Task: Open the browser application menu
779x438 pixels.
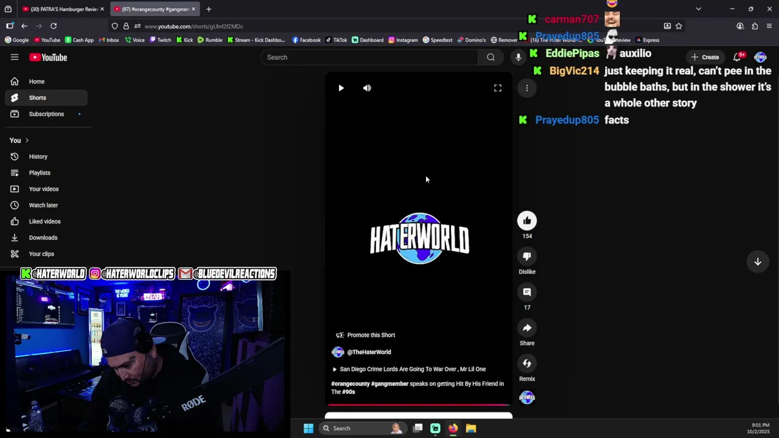Action: coord(769,26)
